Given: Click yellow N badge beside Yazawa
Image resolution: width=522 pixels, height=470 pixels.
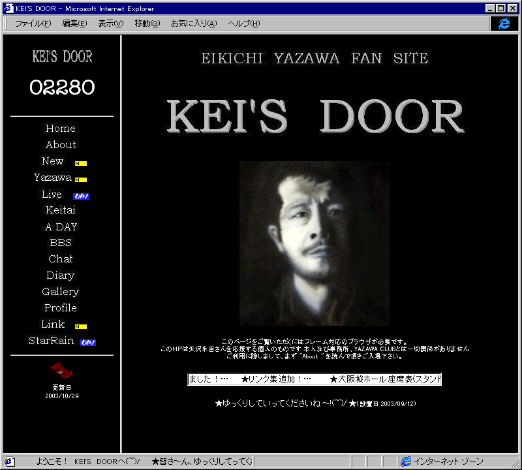Looking at the screenshot, I should 81,180.
